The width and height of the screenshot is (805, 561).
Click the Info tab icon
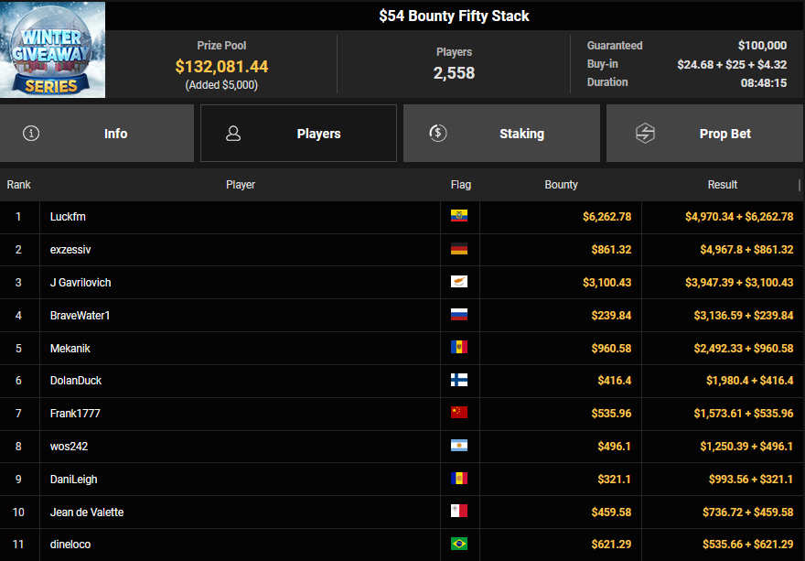[x=32, y=134]
